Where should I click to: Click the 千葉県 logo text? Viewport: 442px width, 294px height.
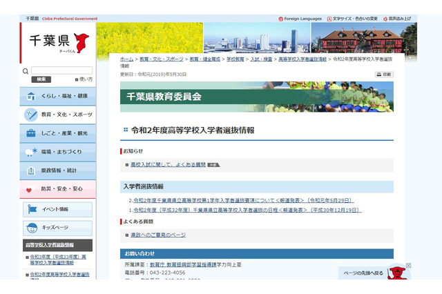point(49,41)
